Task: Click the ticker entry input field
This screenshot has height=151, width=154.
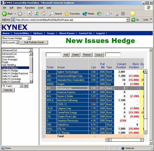Action: coord(53,55)
